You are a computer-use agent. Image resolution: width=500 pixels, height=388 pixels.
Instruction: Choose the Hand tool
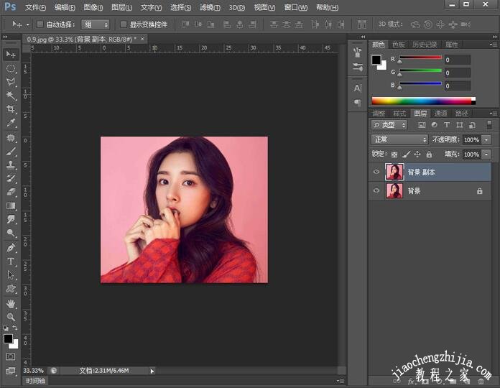[x=11, y=303]
